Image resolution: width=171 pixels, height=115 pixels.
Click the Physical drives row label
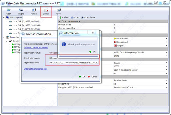point(65,24)
